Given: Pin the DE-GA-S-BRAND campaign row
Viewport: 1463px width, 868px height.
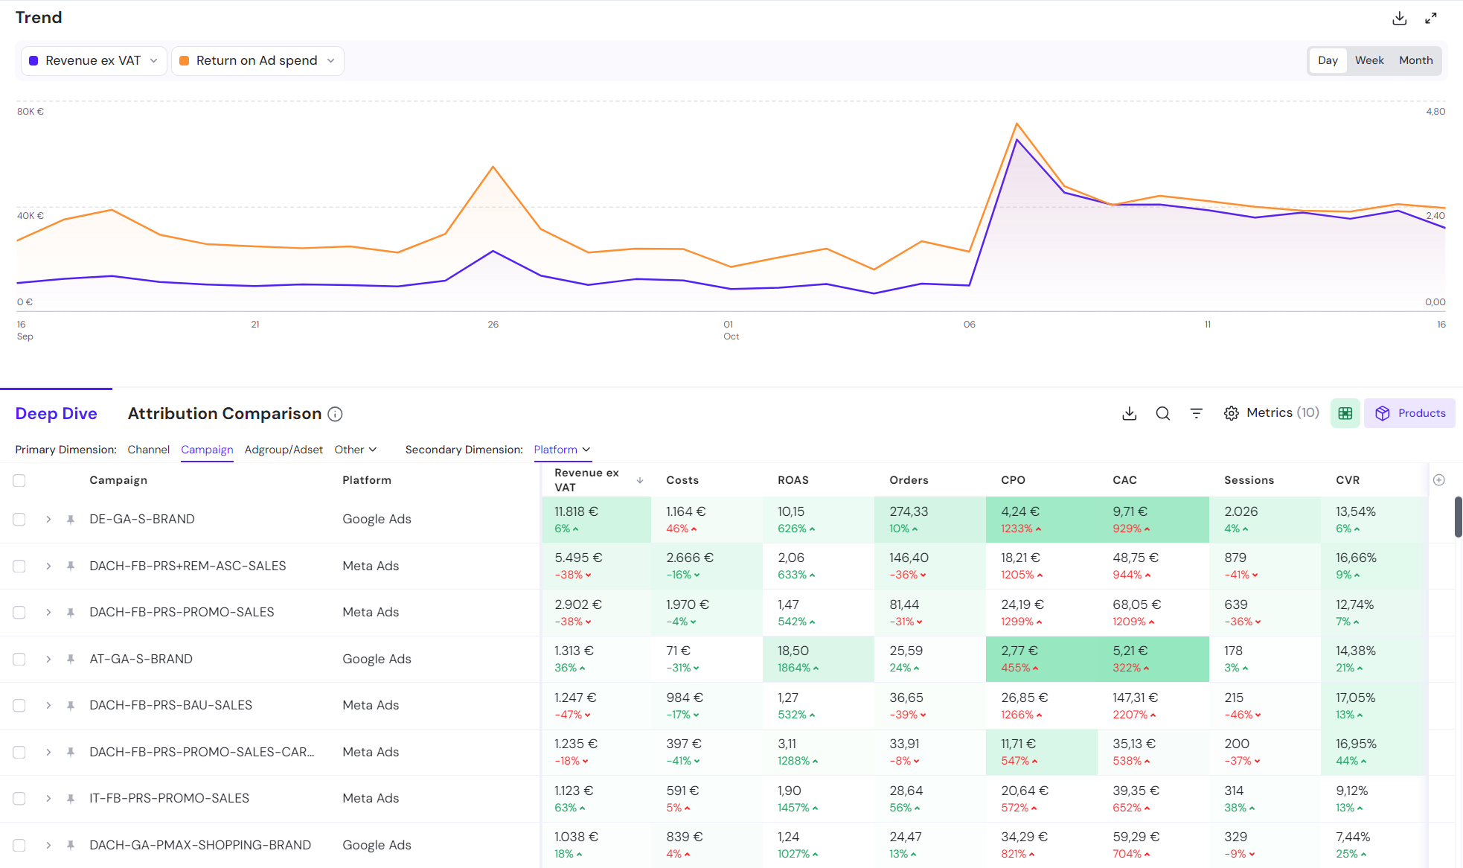Looking at the screenshot, I should coord(71,519).
